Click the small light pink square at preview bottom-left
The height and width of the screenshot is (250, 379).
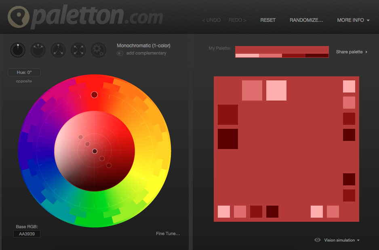point(224,212)
